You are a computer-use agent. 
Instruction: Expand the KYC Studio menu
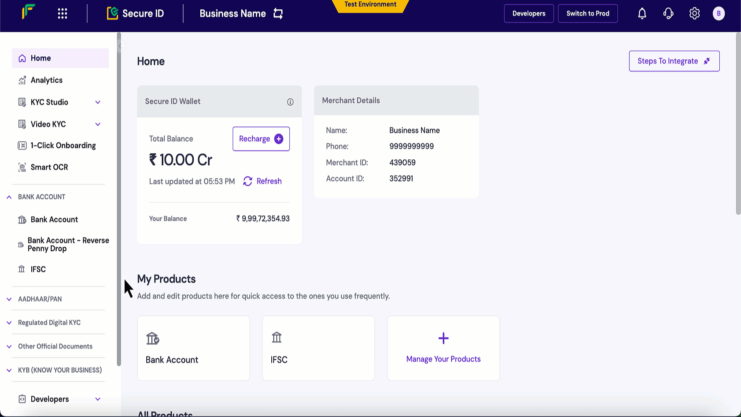(98, 102)
